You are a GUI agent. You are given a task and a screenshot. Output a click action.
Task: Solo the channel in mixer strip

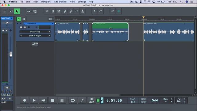pyautogui.click(x=7, y=30)
